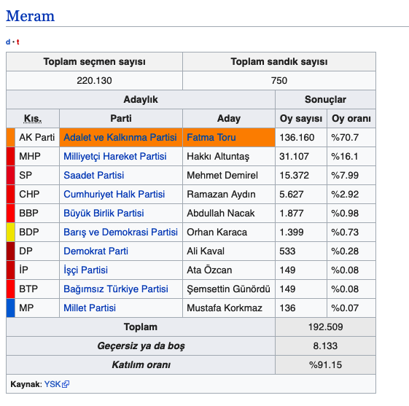Image resolution: width=409 pixels, height=406 pixels.
Task: Click the 'Oy oranı' column header
Action: point(351,118)
